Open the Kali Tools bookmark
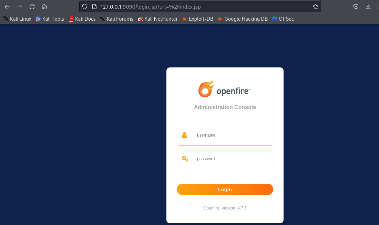This screenshot has width=379, height=225. pyautogui.click(x=50, y=19)
